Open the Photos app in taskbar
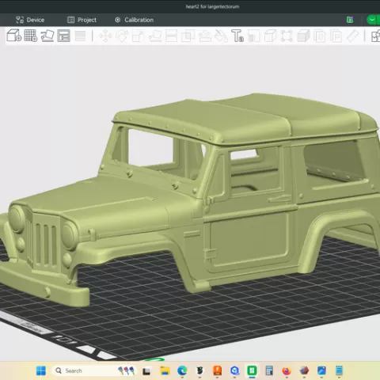This screenshot has height=380, width=380. point(321,370)
